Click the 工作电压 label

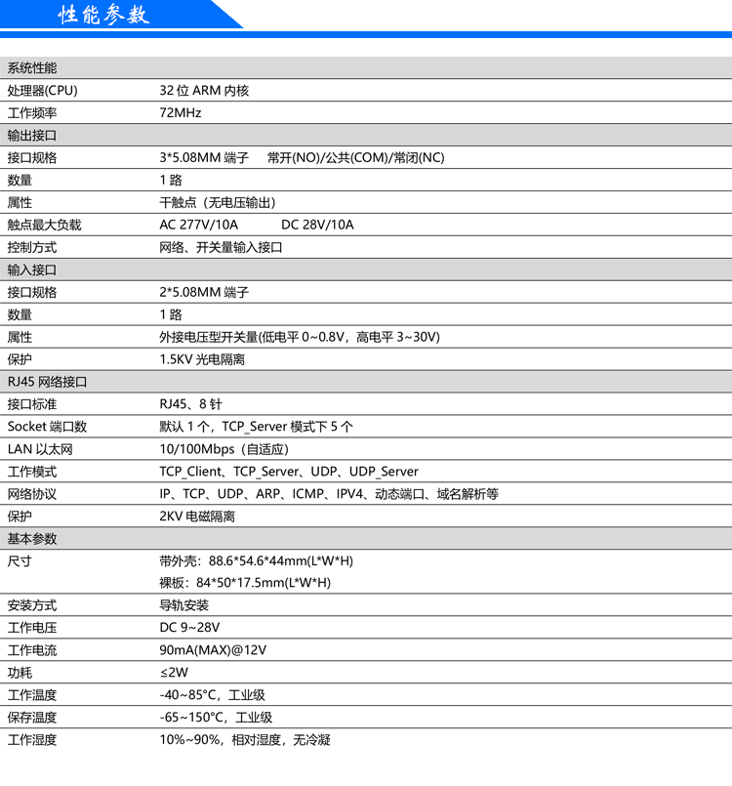click(x=32, y=628)
